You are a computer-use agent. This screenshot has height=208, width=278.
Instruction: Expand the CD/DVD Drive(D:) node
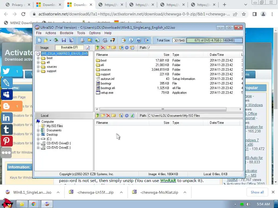[38, 143]
